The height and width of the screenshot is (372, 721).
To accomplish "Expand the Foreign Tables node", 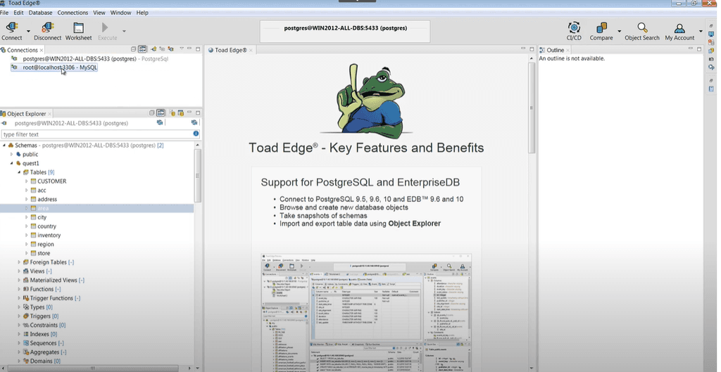I will click(19, 262).
